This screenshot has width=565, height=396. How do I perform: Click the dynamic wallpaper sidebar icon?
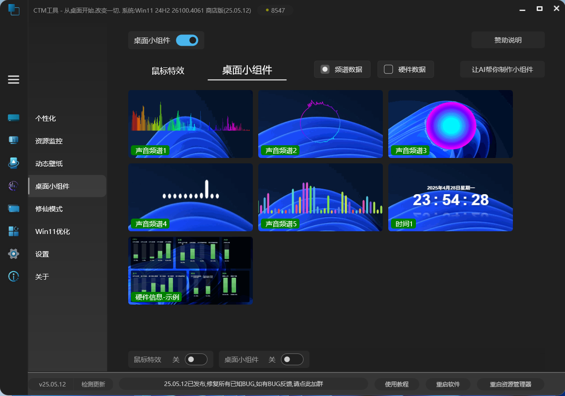(14, 163)
